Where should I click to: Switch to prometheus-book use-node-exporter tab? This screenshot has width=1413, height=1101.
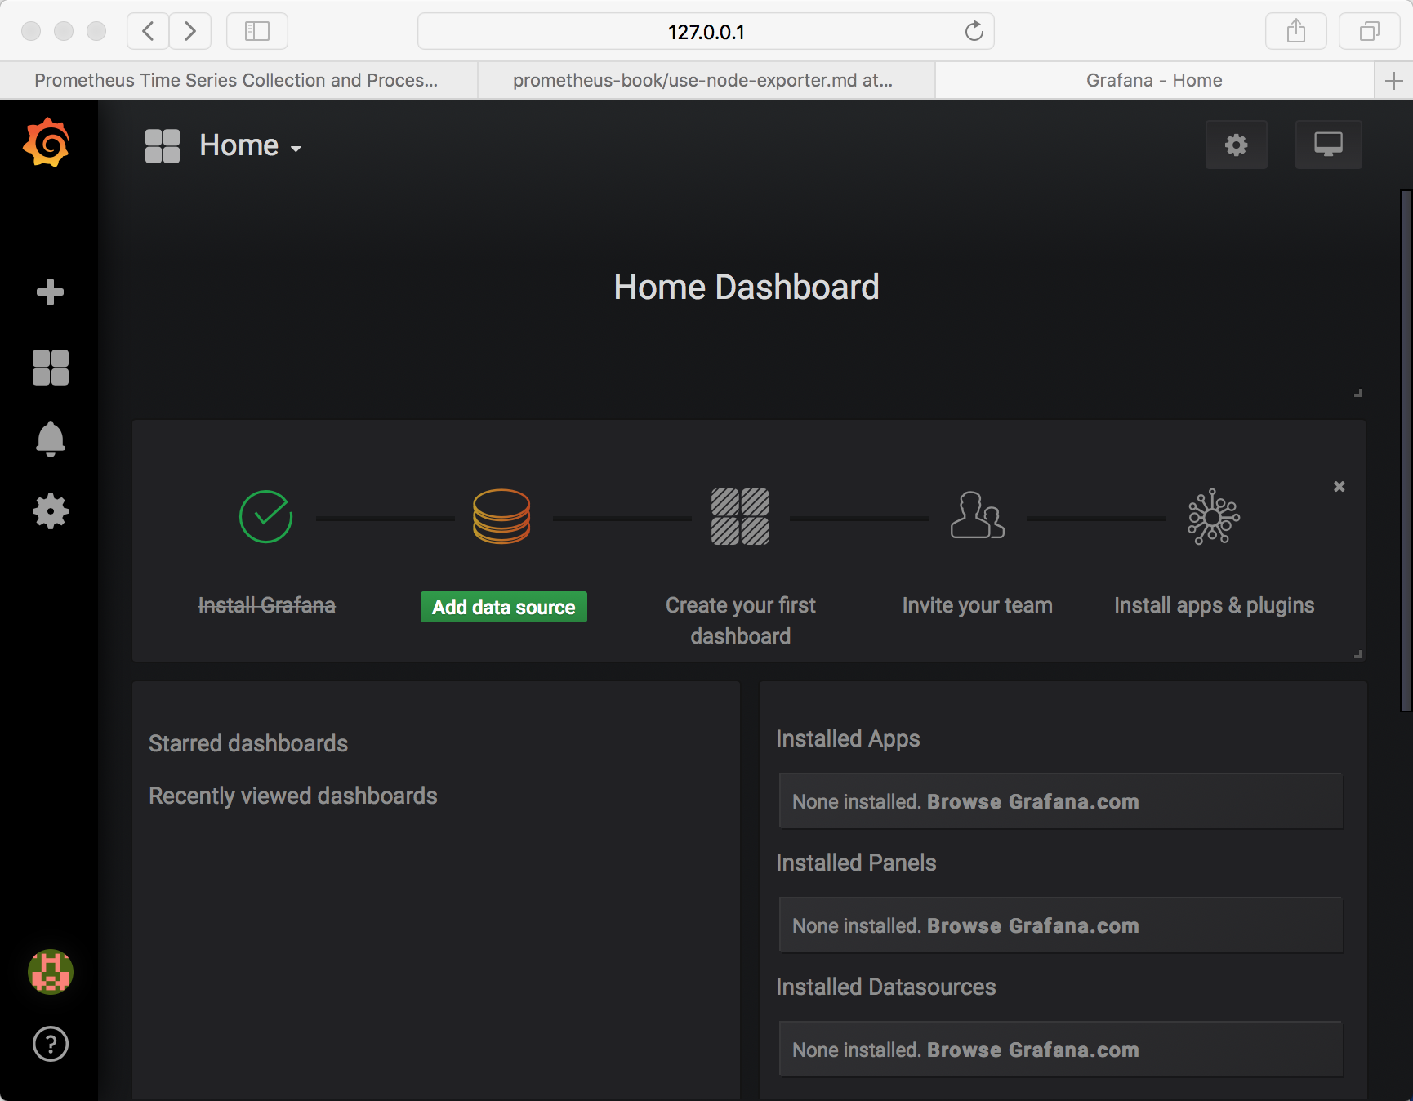click(x=706, y=80)
